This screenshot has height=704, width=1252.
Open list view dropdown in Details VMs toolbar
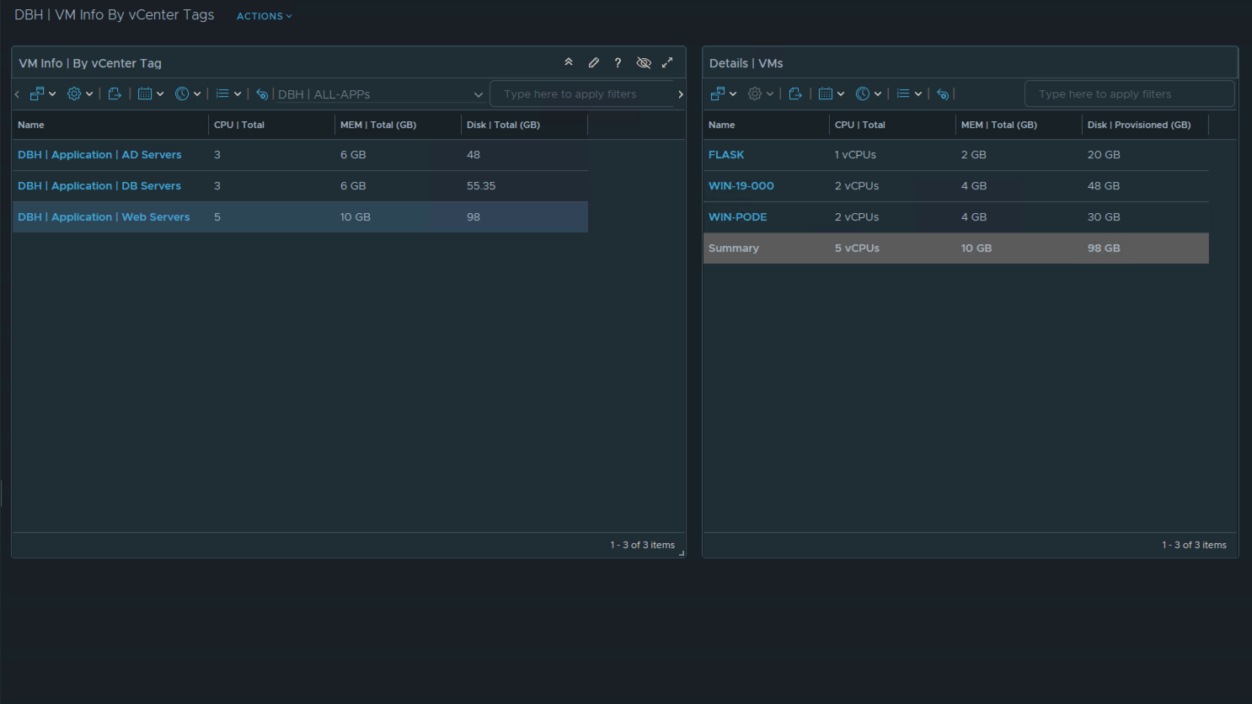pos(908,93)
